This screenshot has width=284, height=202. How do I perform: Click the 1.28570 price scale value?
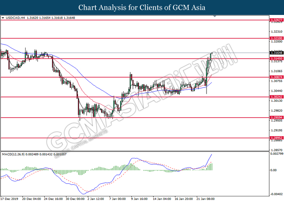point(277,150)
